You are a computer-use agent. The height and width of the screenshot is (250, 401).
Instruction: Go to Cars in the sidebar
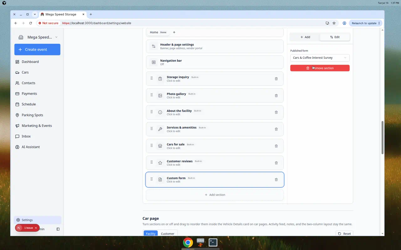pos(37,72)
